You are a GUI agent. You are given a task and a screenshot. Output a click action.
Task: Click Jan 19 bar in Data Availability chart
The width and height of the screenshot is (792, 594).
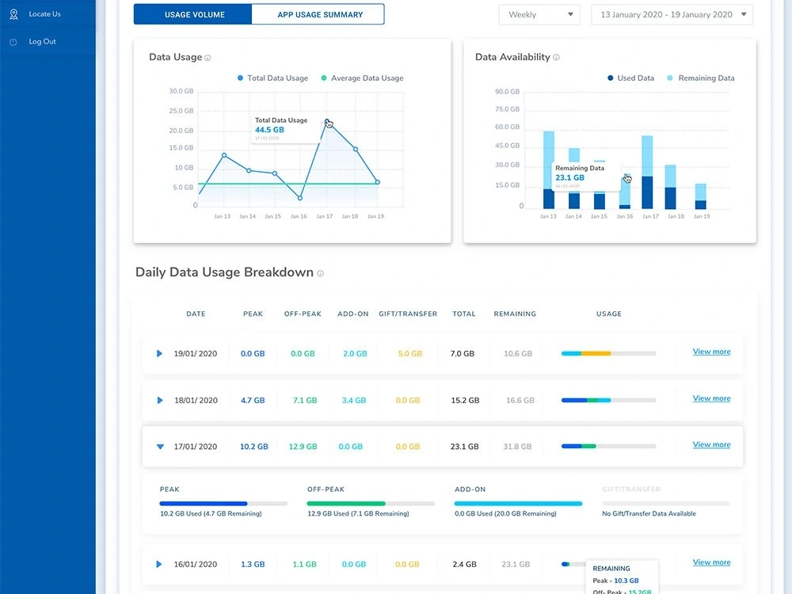pyautogui.click(x=701, y=196)
